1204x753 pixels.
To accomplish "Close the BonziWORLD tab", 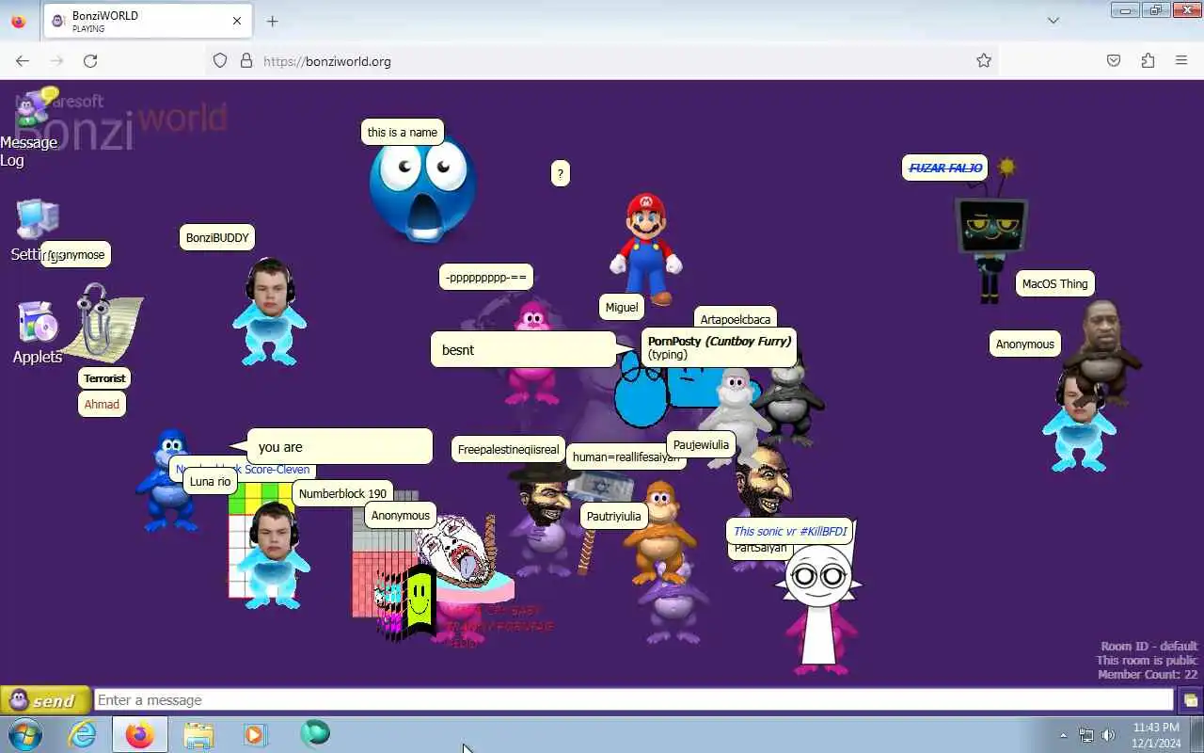I will click(x=237, y=21).
